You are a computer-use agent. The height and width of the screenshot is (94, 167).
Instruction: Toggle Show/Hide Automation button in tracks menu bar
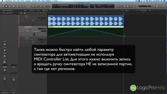tap(44, 10)
